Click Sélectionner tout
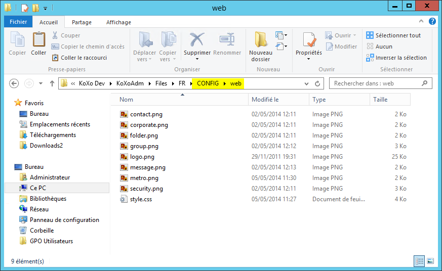Image resolution: width=442 pixels, height=271 pixels. coord(393,35)
